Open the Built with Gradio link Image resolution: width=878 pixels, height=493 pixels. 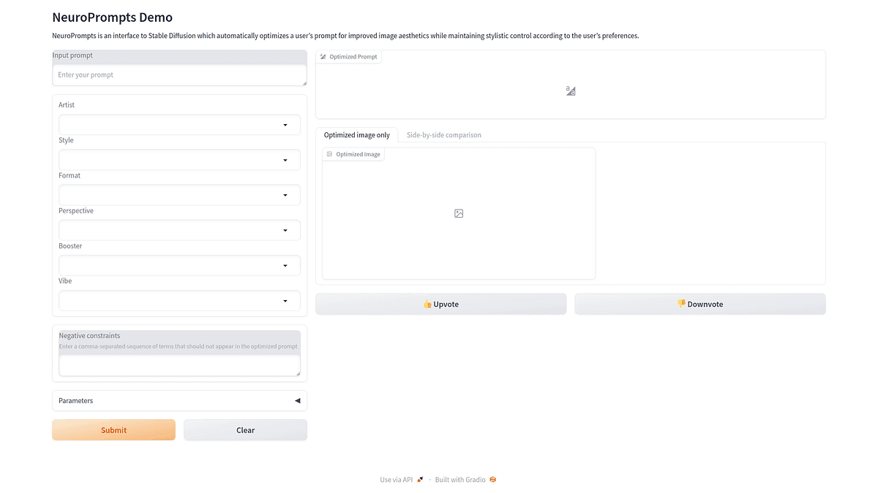(466, 480)
